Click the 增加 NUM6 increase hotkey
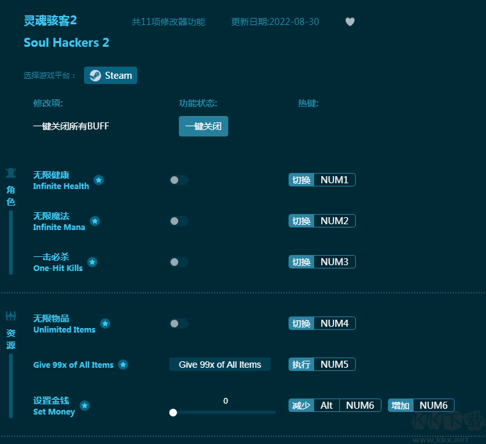The height and width of the screenshot is (444, 486). tap(421, 406)
